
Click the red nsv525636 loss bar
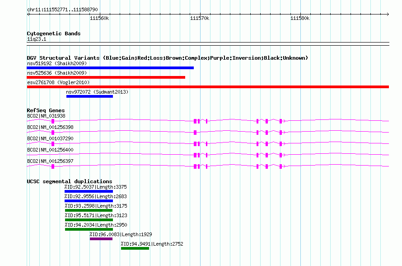click(x=106, y=77)
